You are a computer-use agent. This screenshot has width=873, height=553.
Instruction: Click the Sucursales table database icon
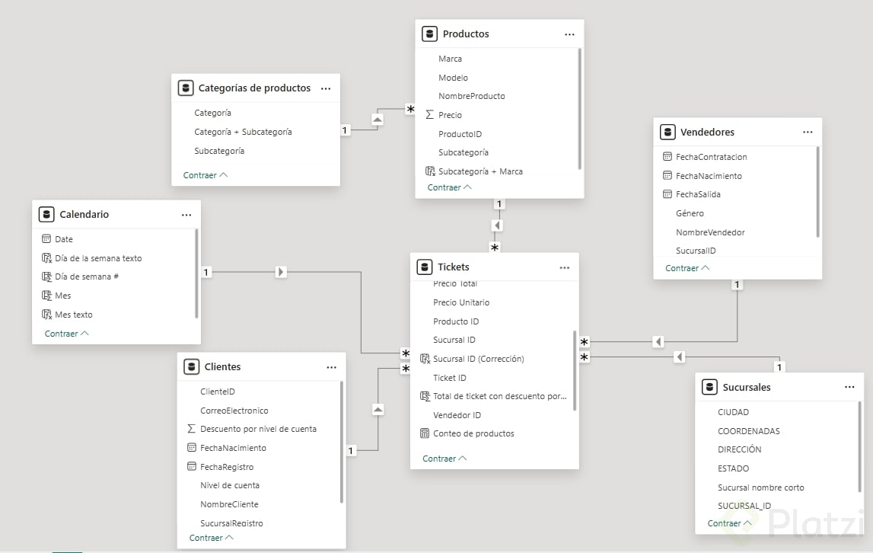point(709,387)
